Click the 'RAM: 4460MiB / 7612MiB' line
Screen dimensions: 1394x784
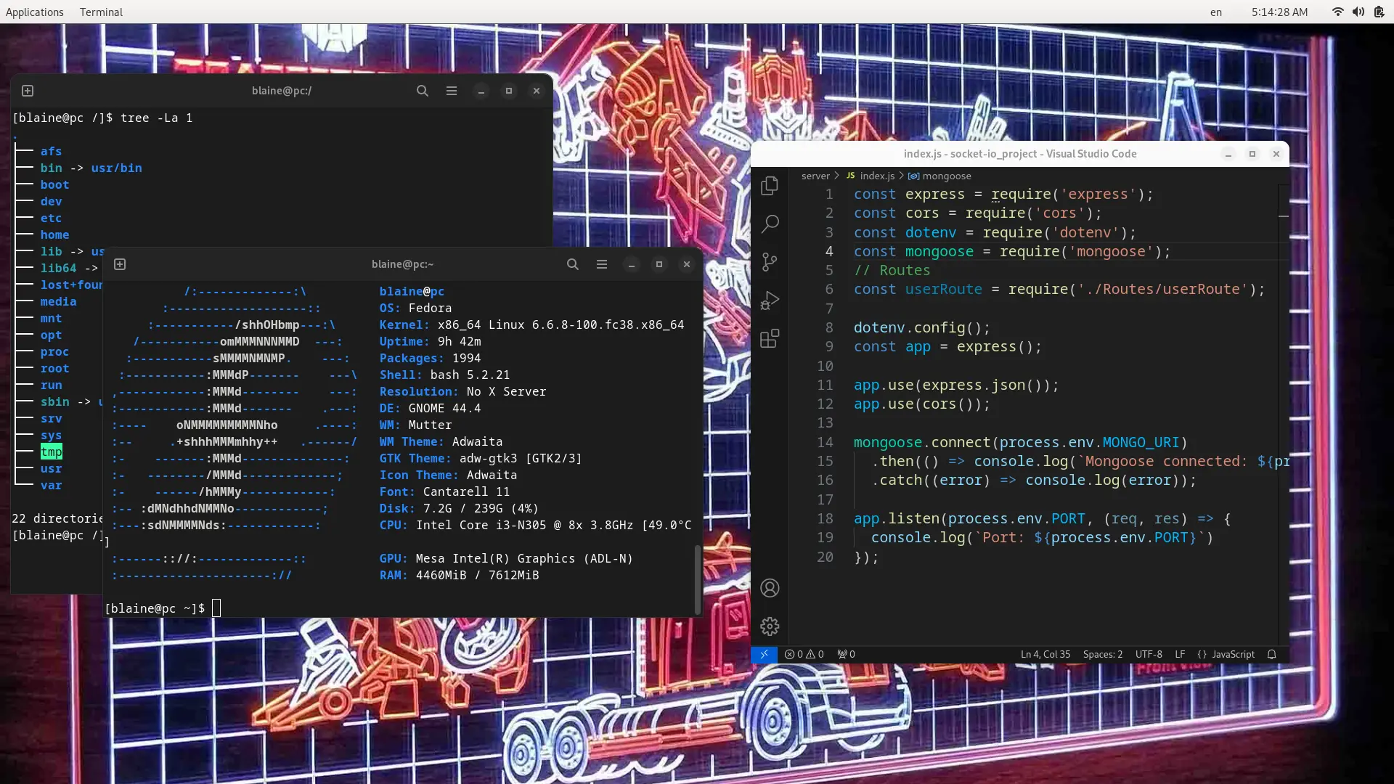(x=459, y=575)
